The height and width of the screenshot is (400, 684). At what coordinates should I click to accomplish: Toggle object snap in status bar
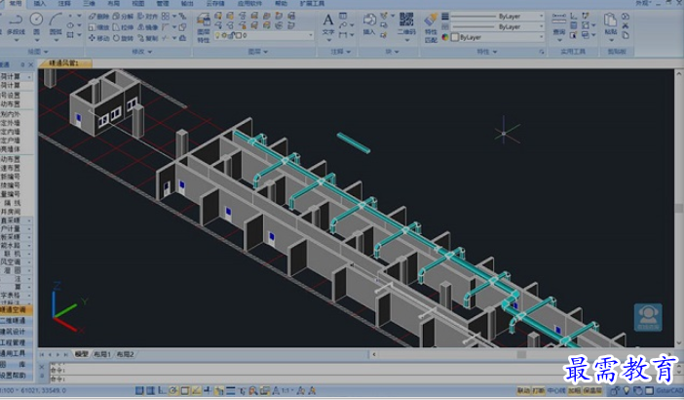pos(184,391)
